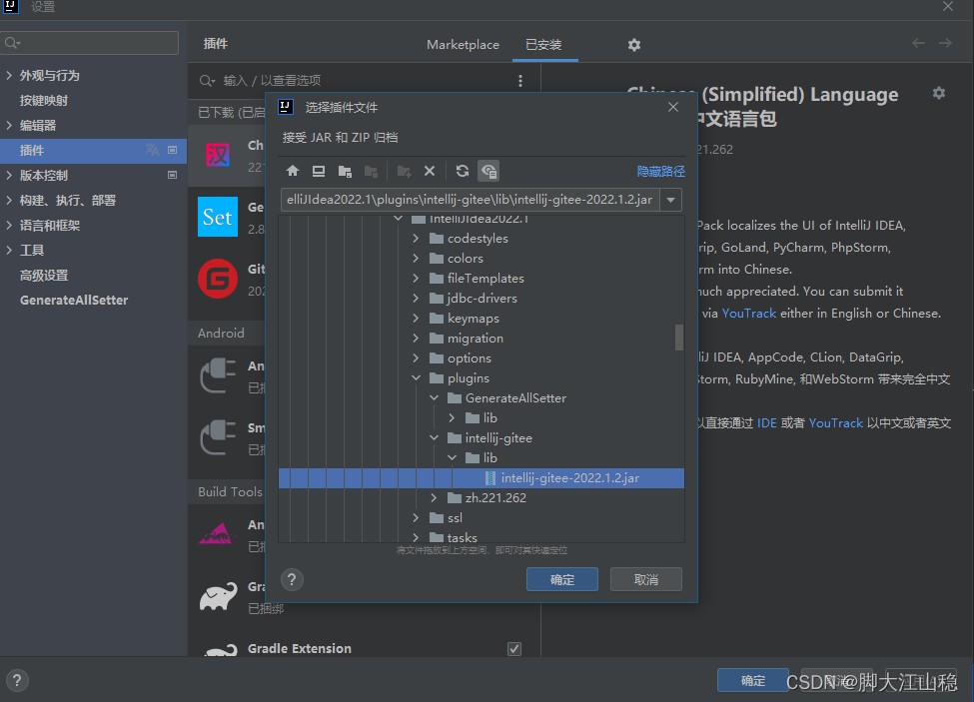
Task: Open 工具 settings category
Action: click(32, 250)
